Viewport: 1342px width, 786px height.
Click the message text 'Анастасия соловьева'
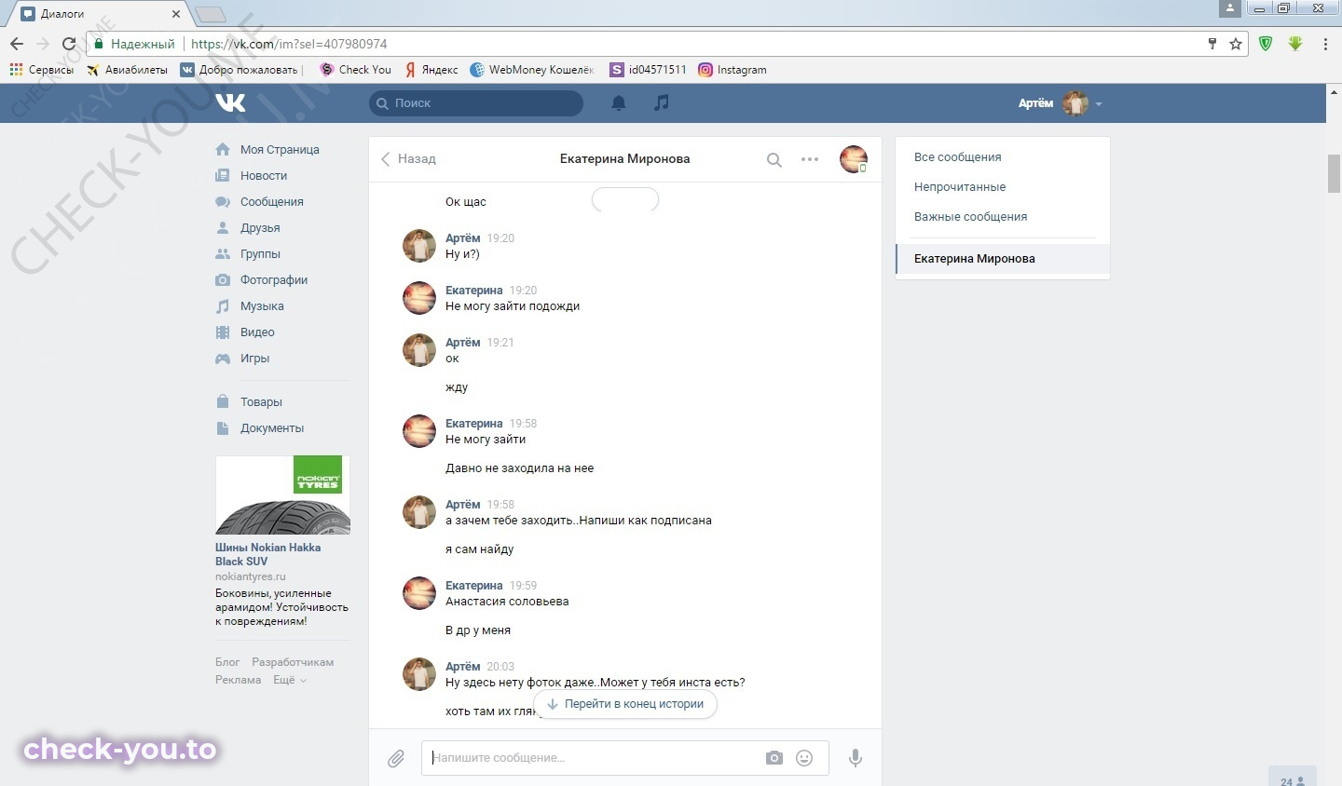click(x=507, y=602)
